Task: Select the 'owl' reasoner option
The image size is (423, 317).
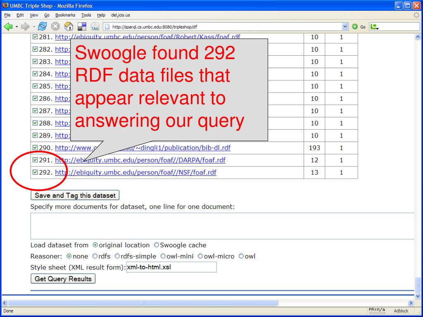Action: pos(241,256)
